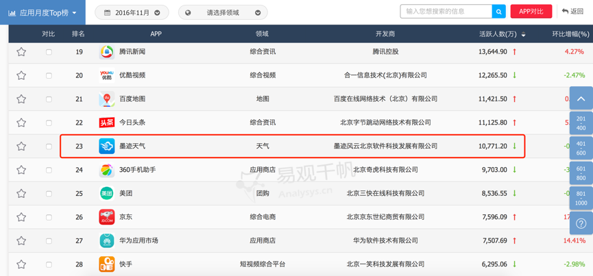Open the 墨迹天气 weather app icon

point(107,146)
